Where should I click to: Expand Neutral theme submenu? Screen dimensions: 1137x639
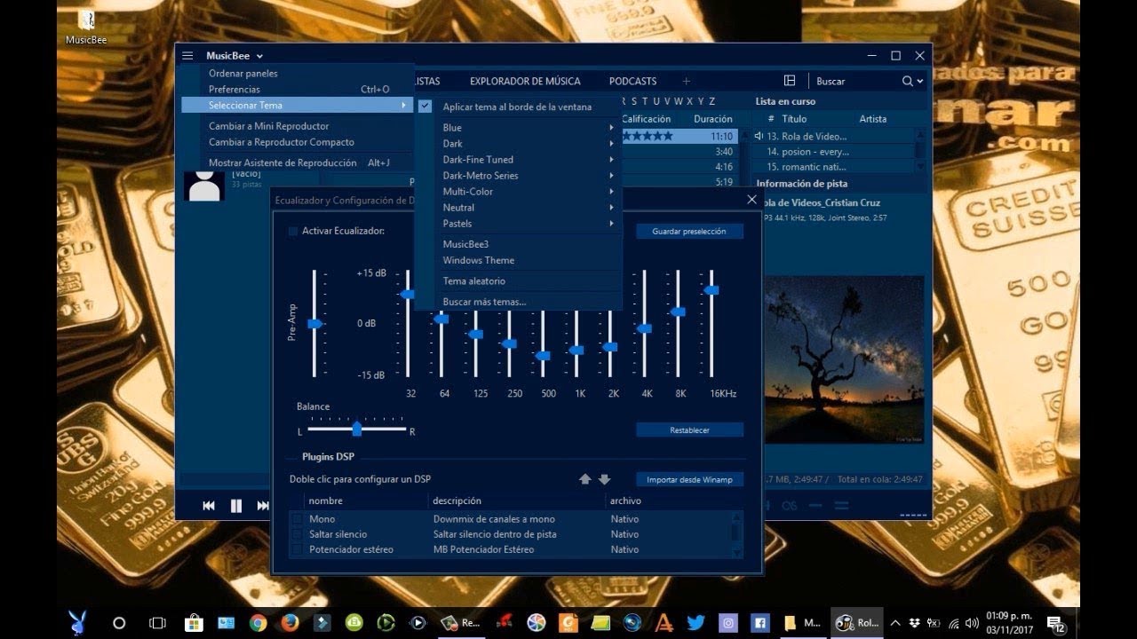click(518, 208)
